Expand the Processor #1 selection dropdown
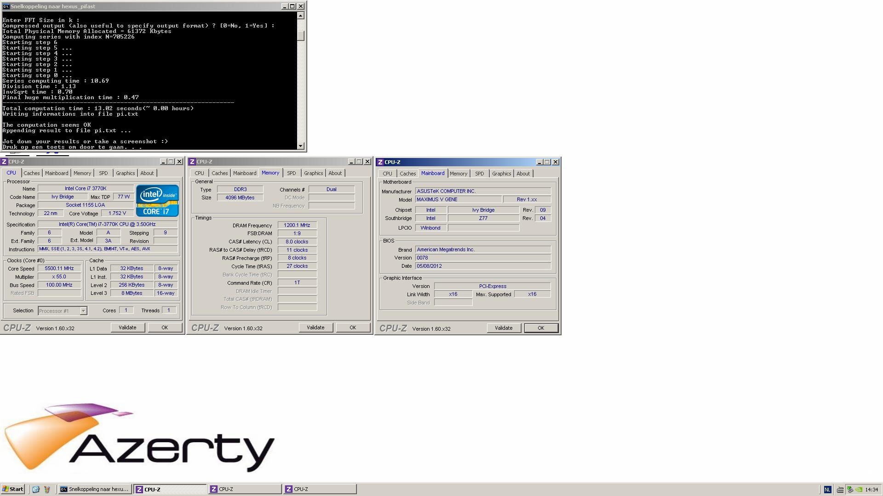 tap(83, 311)
